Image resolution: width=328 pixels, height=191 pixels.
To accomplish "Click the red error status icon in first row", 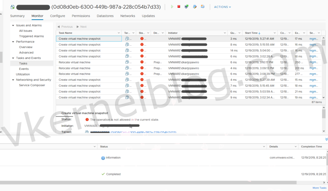I will pyautogui.click(x=142, y=39).
